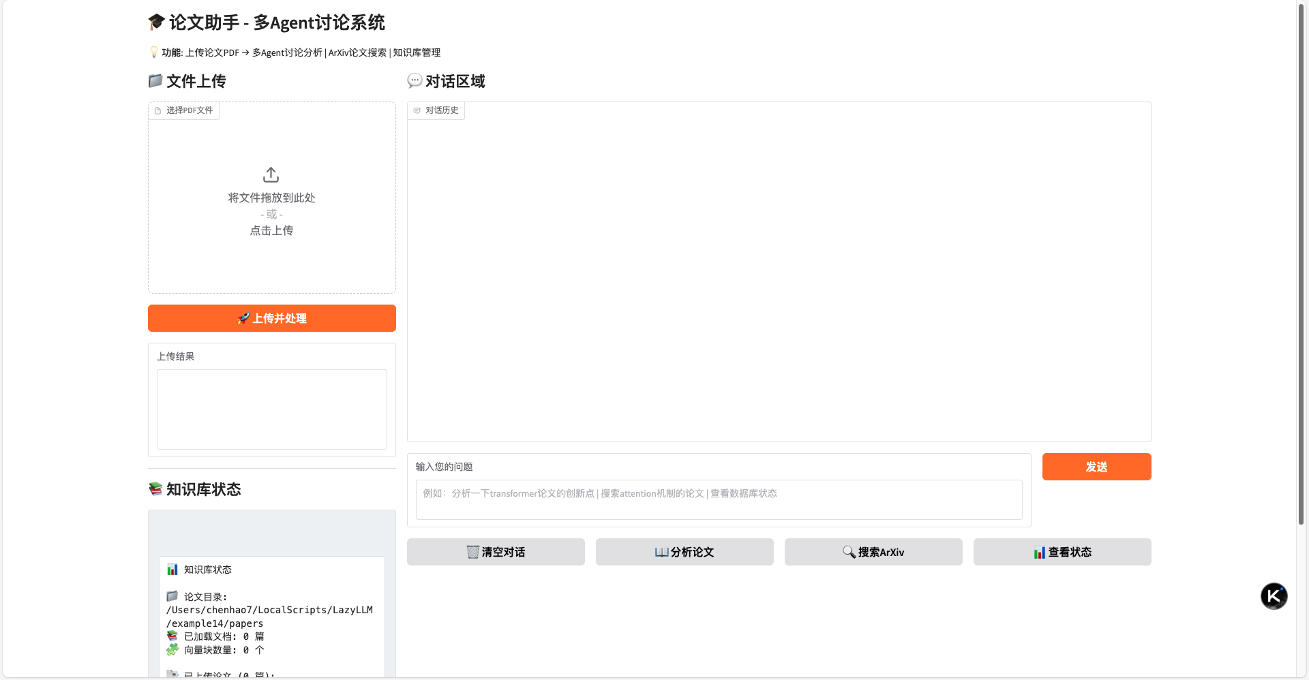The image size is (1309, 680).
Task: Click the orange 上传并处理 button
Action: click(x=272, y=318)
